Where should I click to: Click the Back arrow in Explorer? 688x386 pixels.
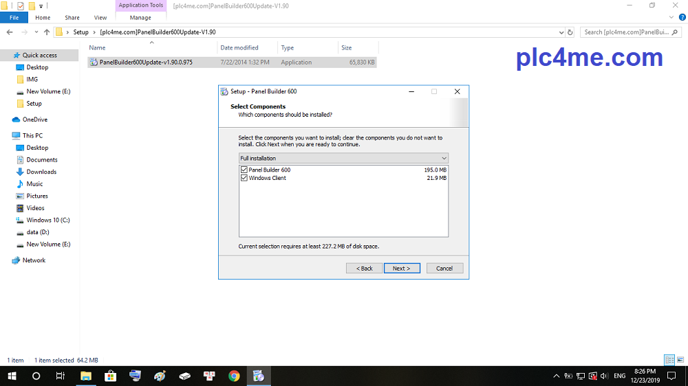pos(10,32)
